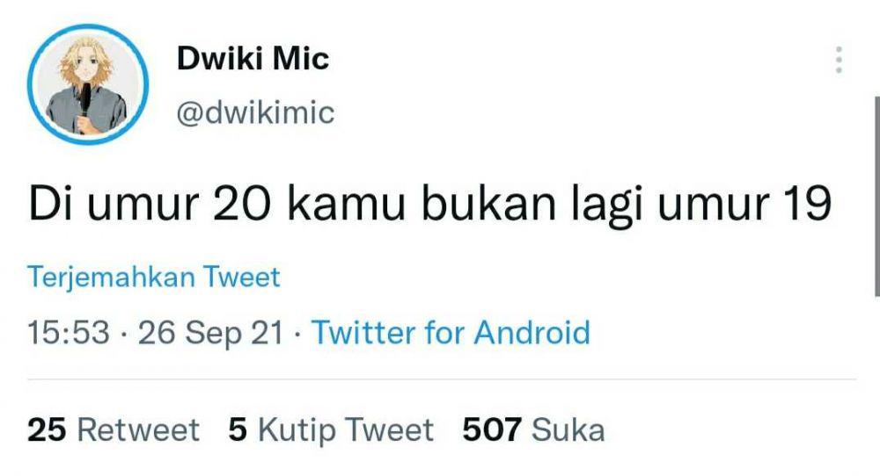Click the phrase umur 19 in tweet
The width and height of the screenshot is (880, 476).
[x=744, y=203]
